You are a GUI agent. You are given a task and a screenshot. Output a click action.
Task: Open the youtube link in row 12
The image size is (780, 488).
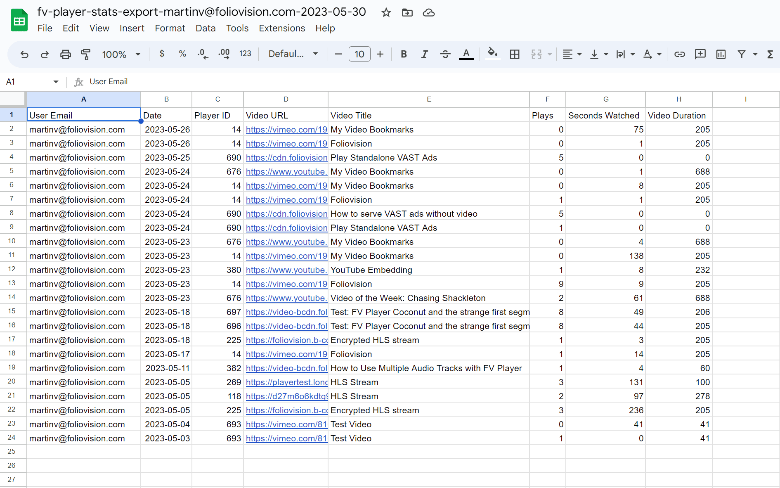287,270
